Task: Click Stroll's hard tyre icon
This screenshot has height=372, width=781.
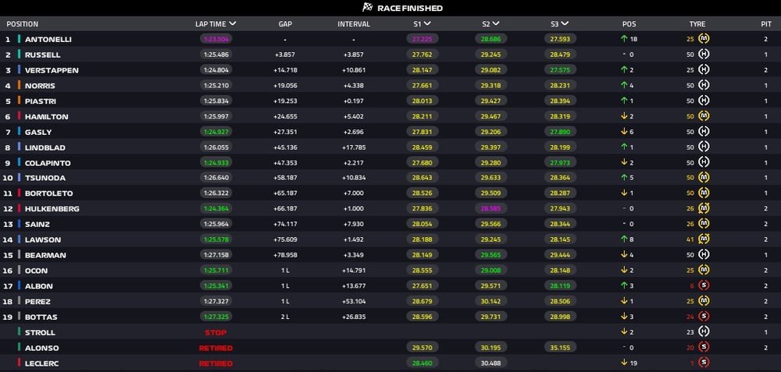Action: click(x=704, y=331)
